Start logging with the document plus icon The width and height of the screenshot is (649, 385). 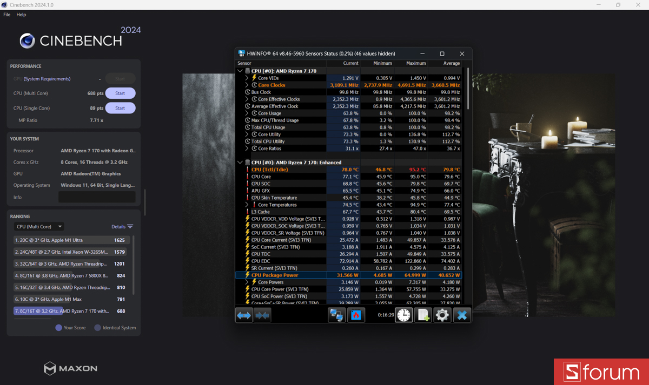tap(423, 315)
